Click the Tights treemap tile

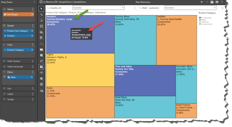tap(80, 70)
